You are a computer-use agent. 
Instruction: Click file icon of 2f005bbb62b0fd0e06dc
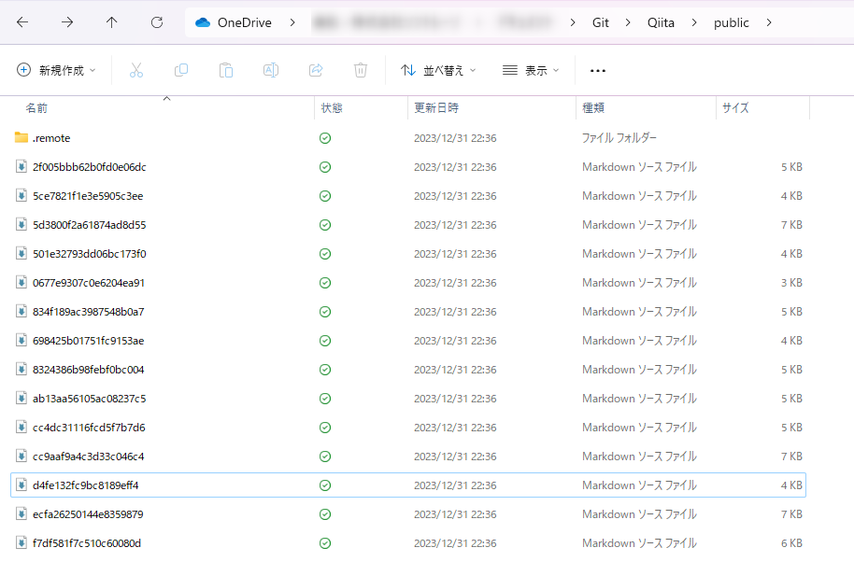(x=21, y=166)
